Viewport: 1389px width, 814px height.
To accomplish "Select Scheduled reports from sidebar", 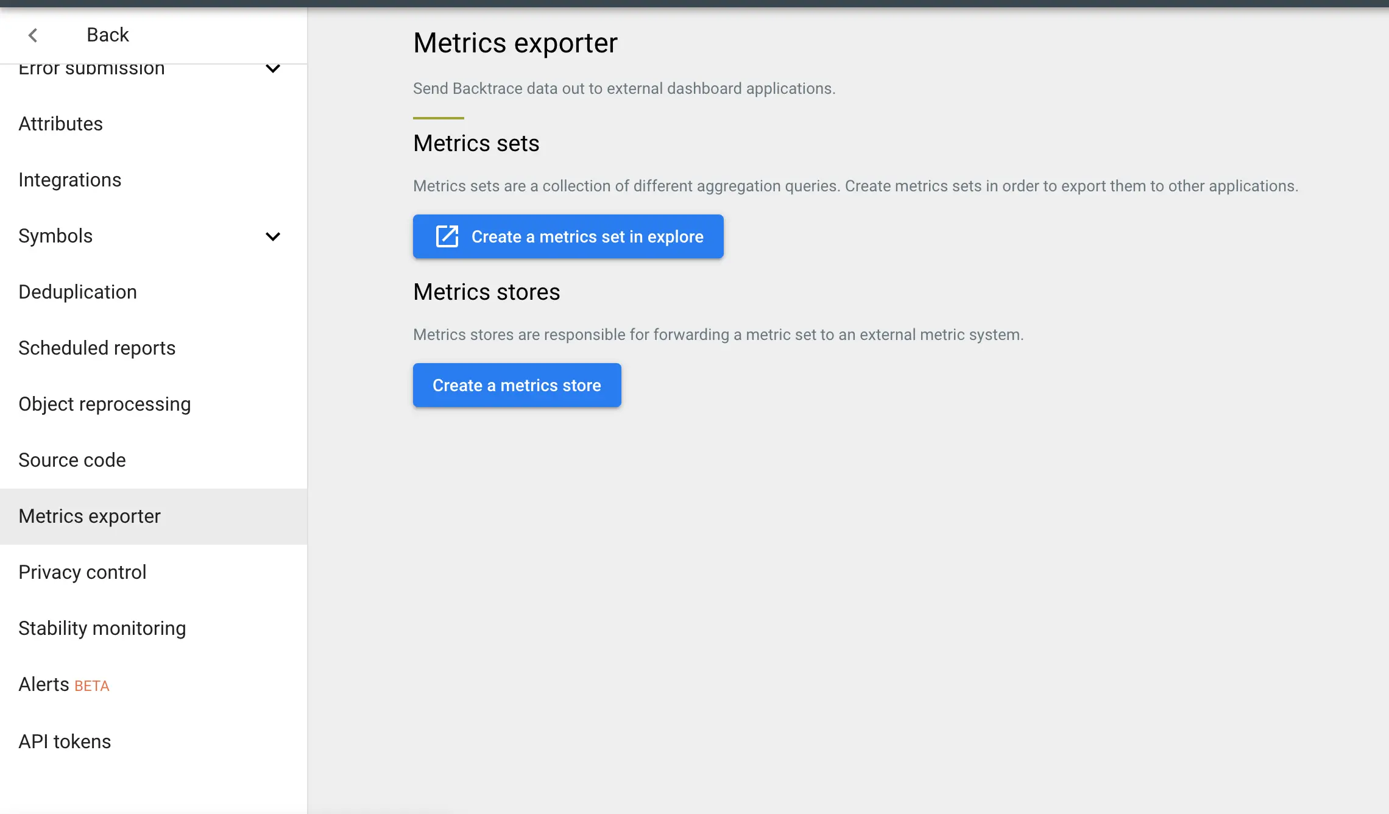I will coord(97,348).
